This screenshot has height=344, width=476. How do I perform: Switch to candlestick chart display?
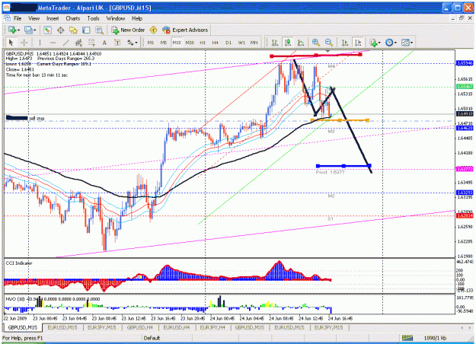click(288, 43)
